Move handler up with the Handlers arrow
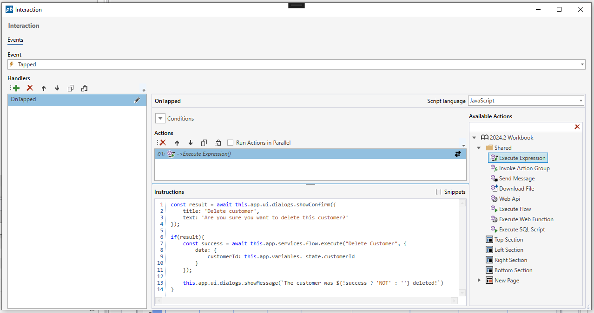Screen dimensions: 594x313 [x=44, y=88]
